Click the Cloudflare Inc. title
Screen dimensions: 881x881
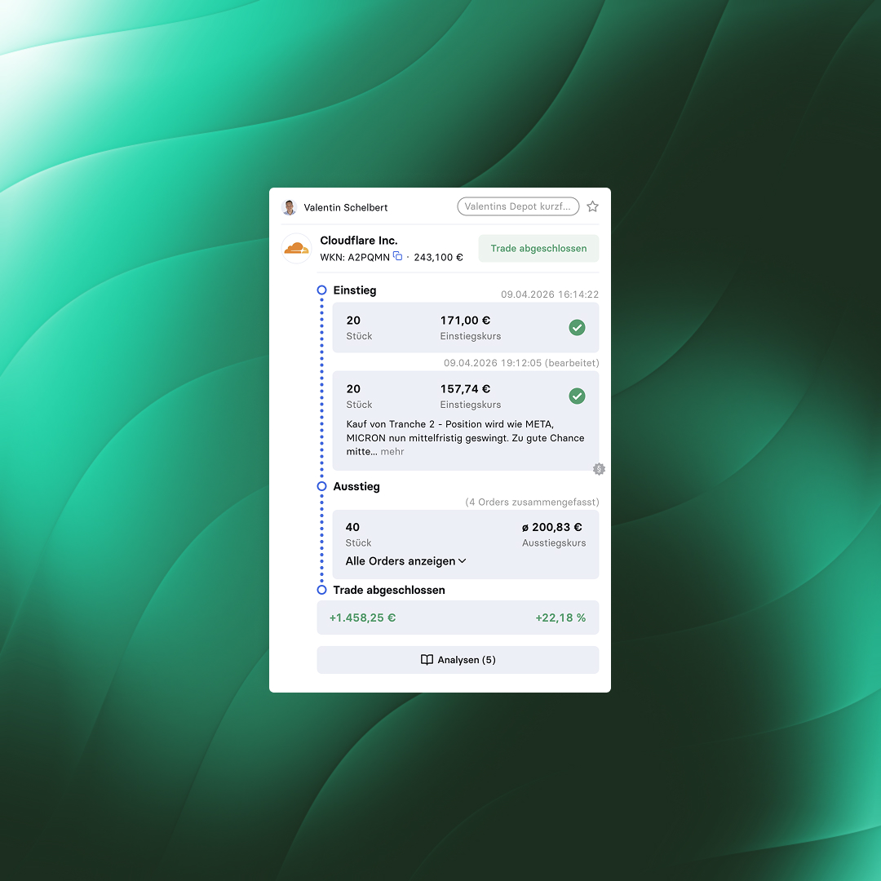click(358, 241)
